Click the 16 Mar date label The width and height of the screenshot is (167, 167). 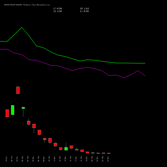pyautogui.click(x=70, y=159)
